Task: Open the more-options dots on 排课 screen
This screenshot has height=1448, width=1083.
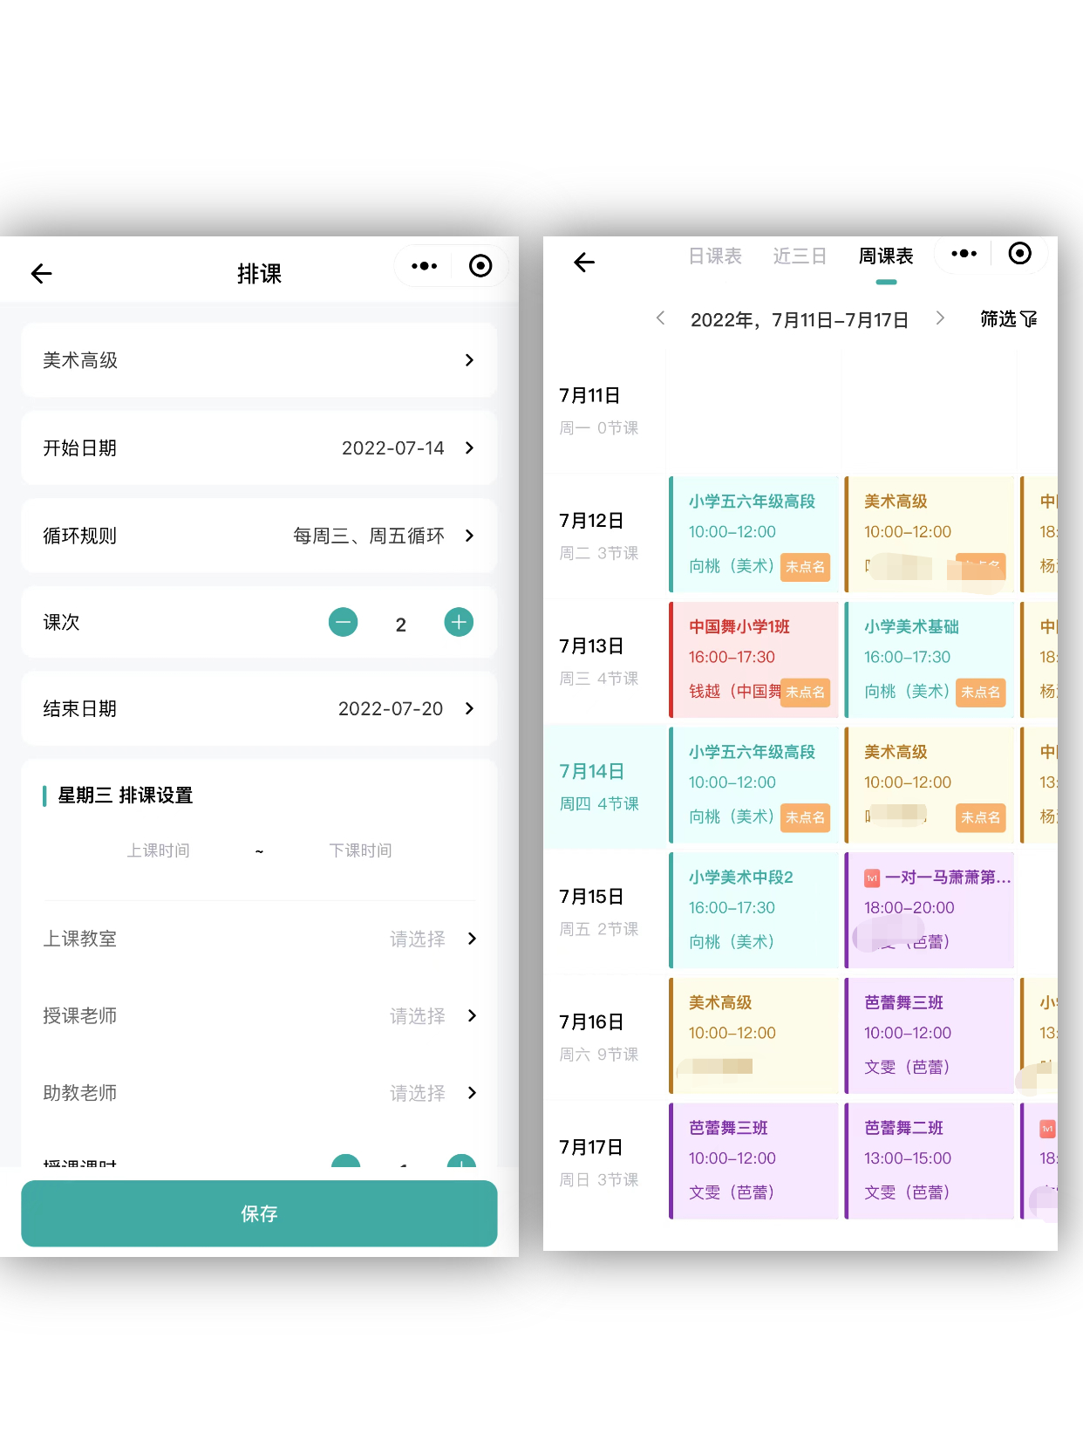Action: coord(424,266)
